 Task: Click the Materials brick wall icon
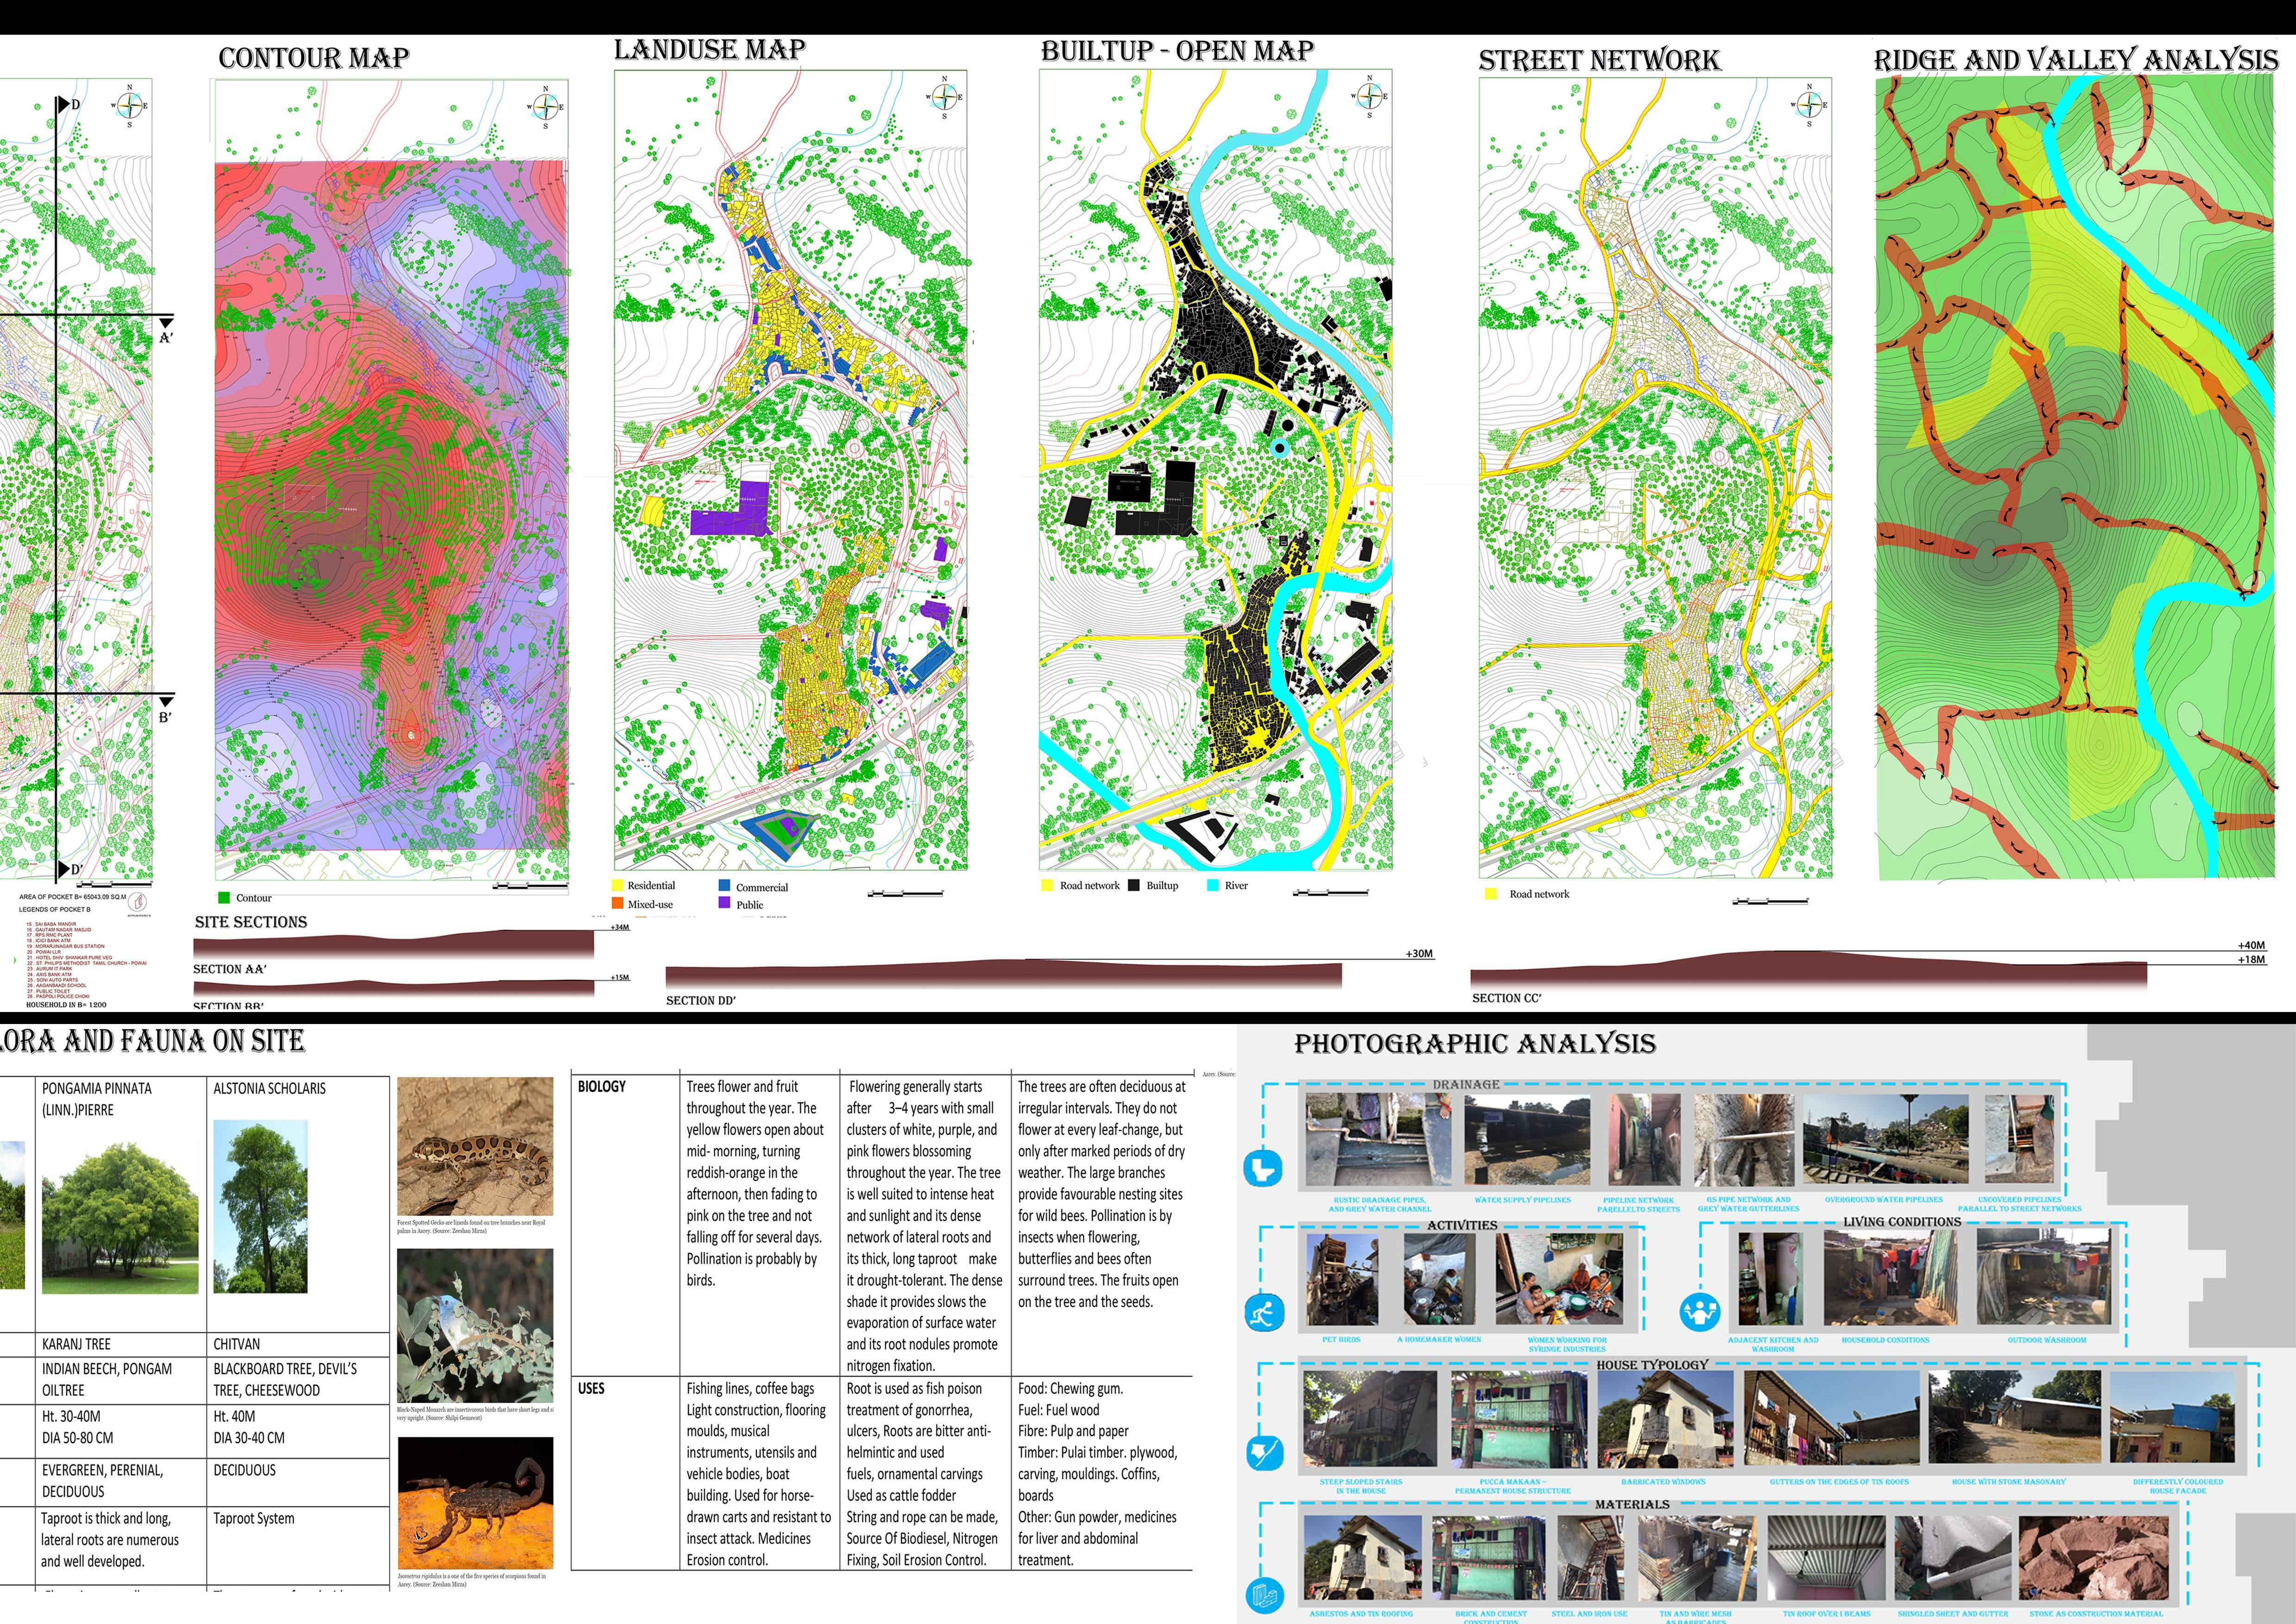1265,1596
